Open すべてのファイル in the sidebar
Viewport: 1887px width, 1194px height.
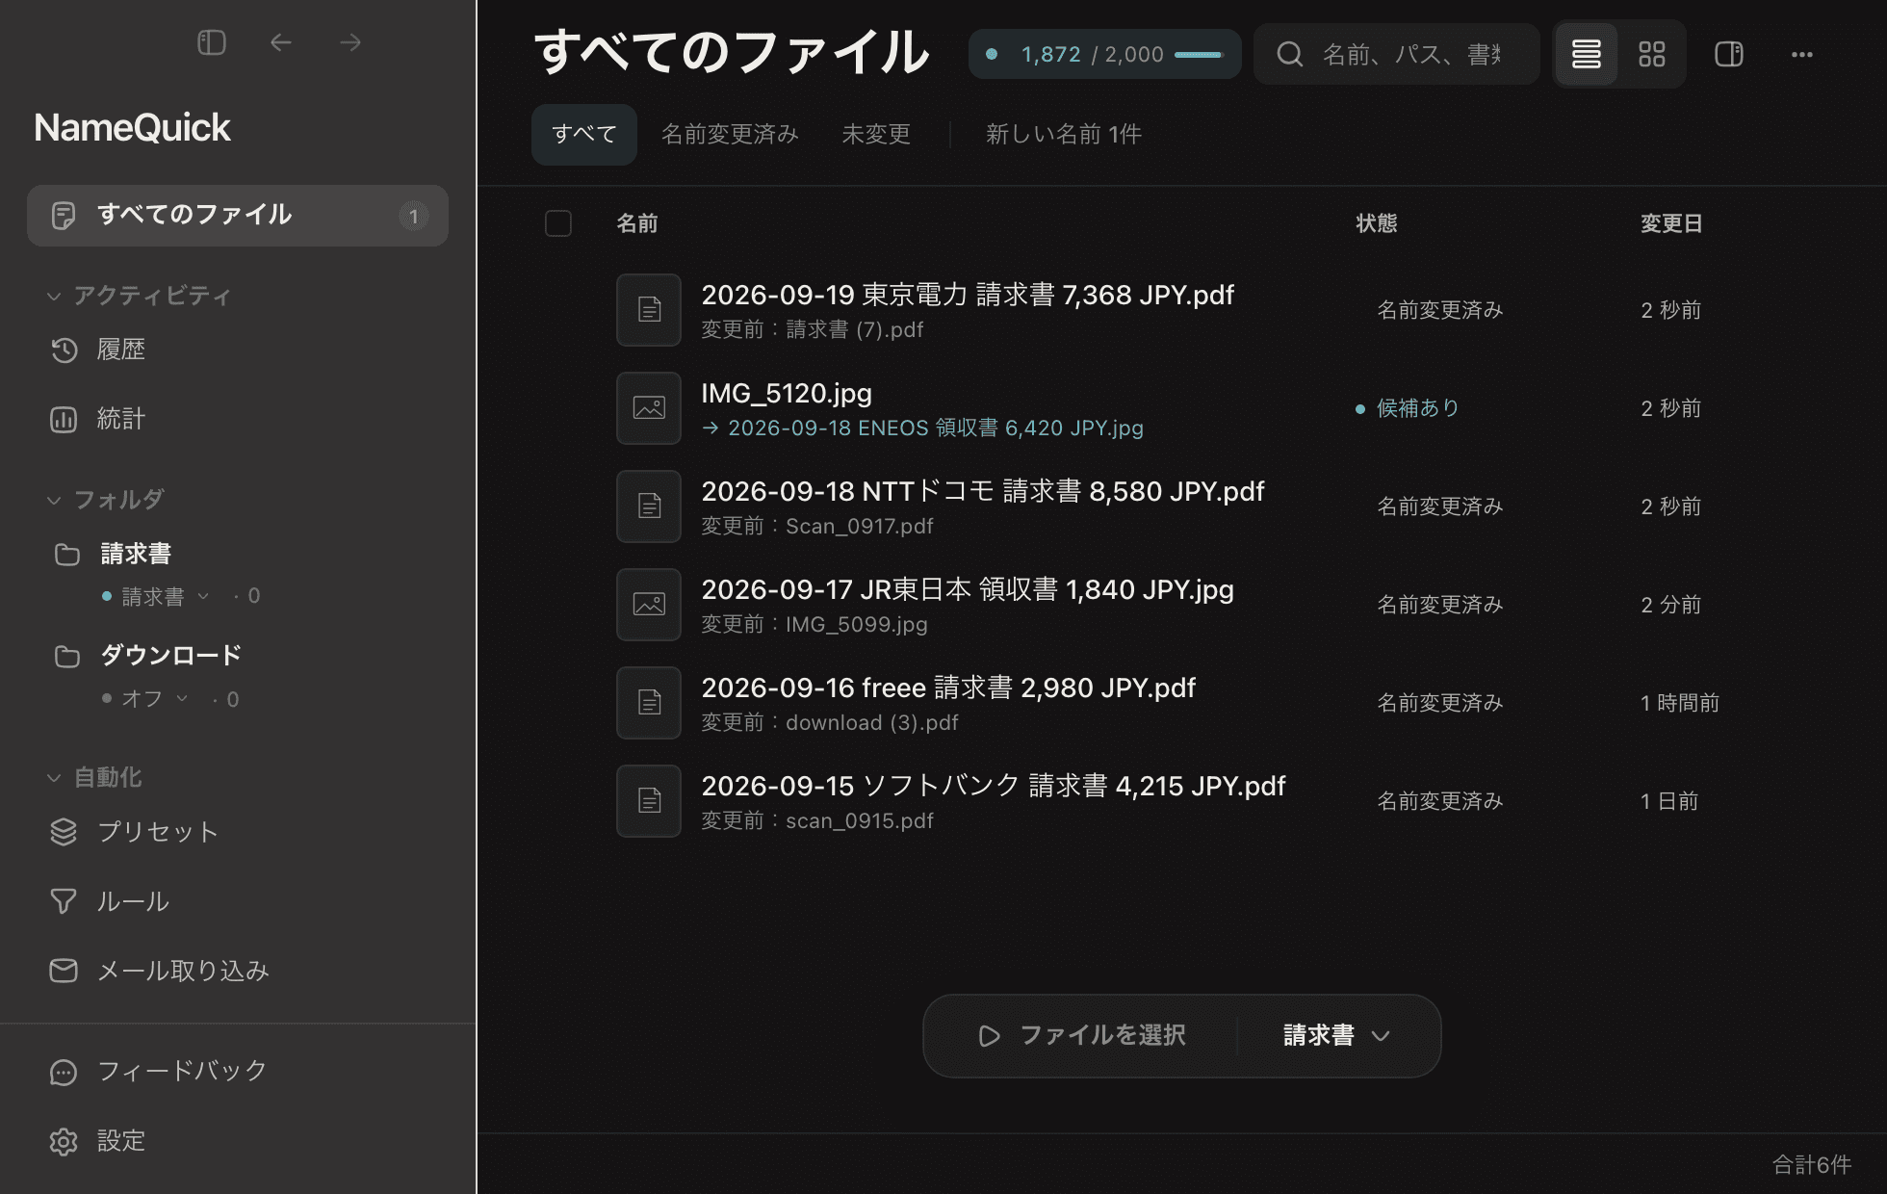pyautogui.click(x=238, y=215)
